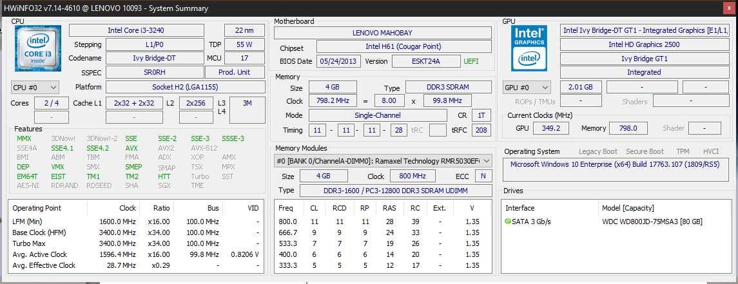
Task: Click the DDR3 SDRAM type field
Action: coord(449,88)
